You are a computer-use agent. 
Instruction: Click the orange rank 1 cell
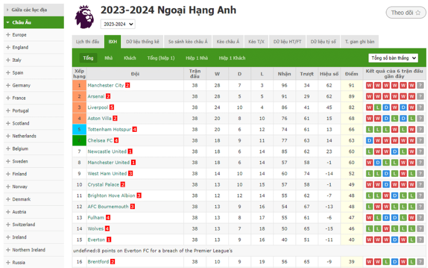pos(79,85)
